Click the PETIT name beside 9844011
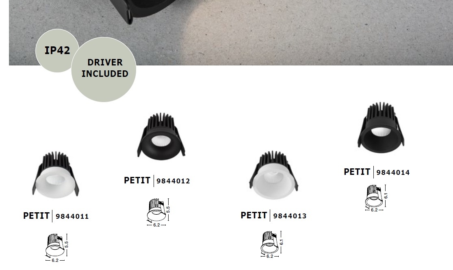Viewport: 453px width, 270px height. coord(37,216)
